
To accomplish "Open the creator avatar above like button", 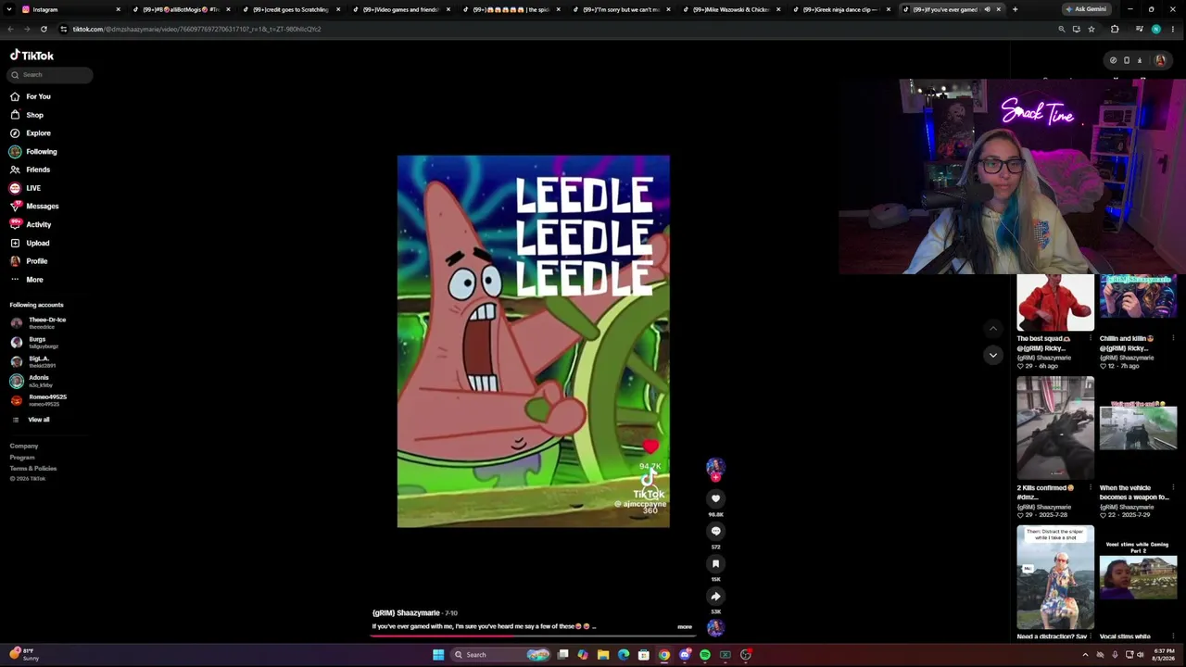I will pyautogui.click(x=715, y=468).
